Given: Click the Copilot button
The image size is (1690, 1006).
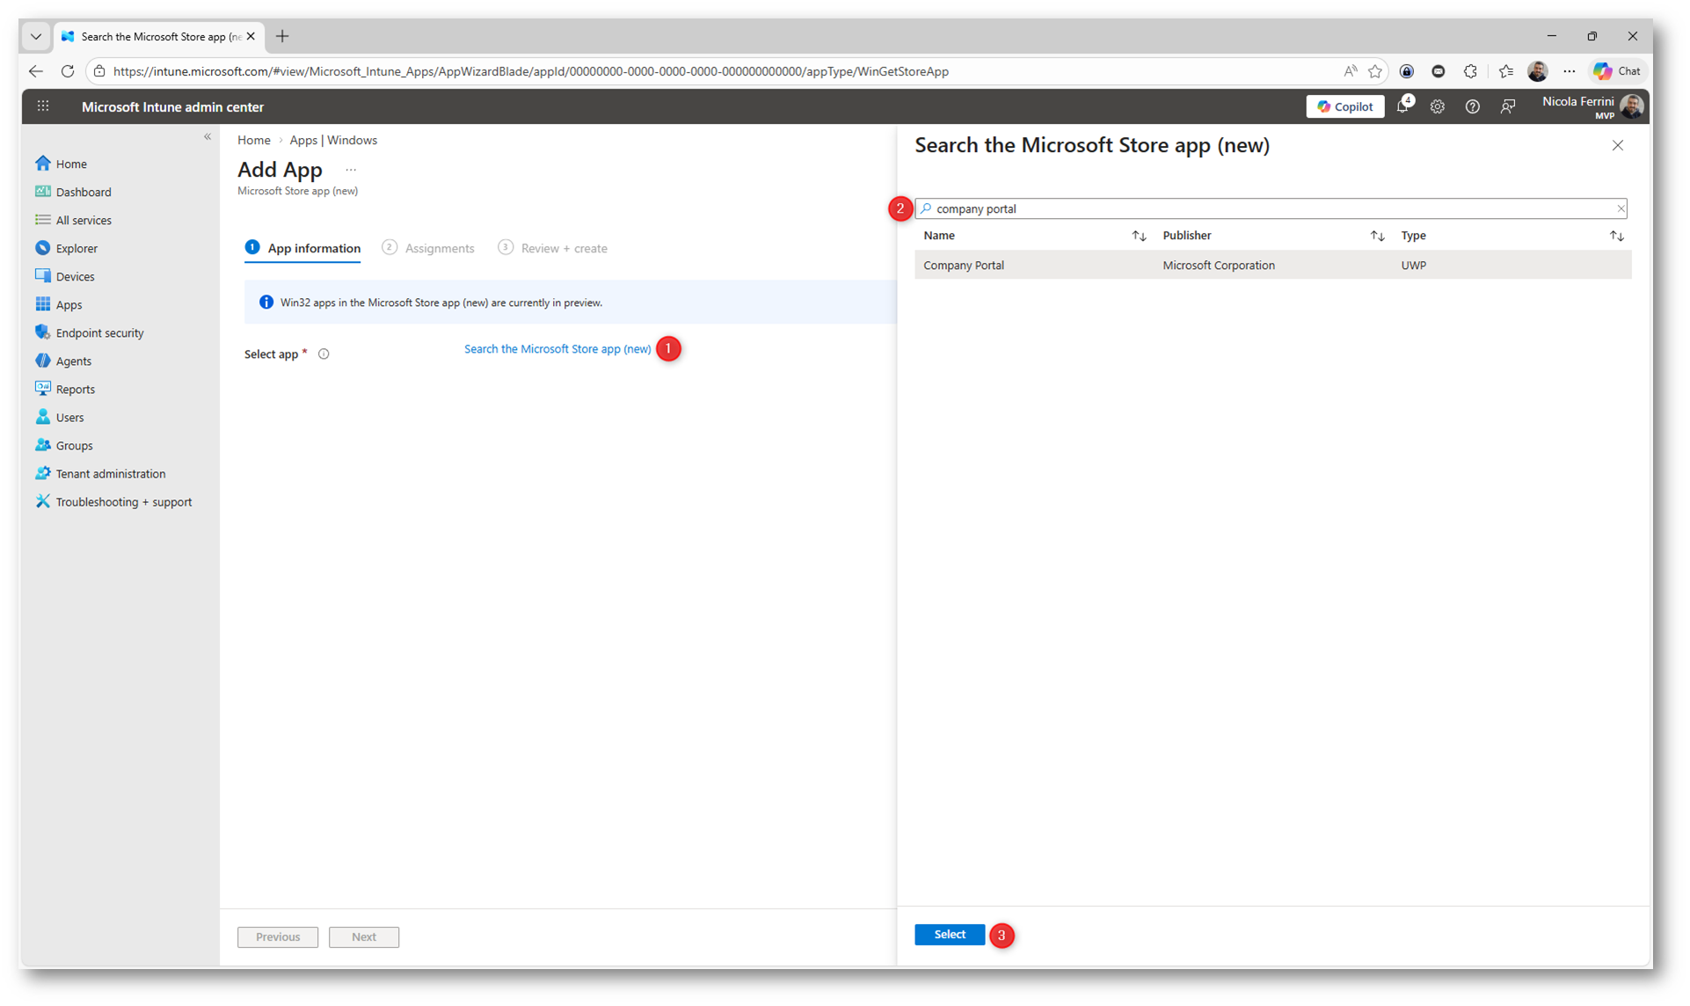Looking at the screenshot, I should tap(1344, 106).
